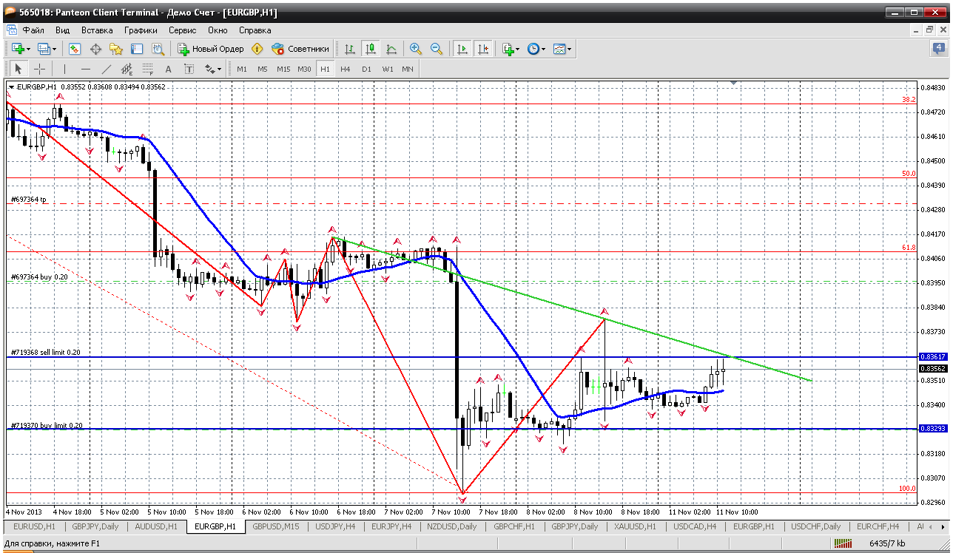
Task: Click the 0.83617 price label on scale
Action: point(933,357)
